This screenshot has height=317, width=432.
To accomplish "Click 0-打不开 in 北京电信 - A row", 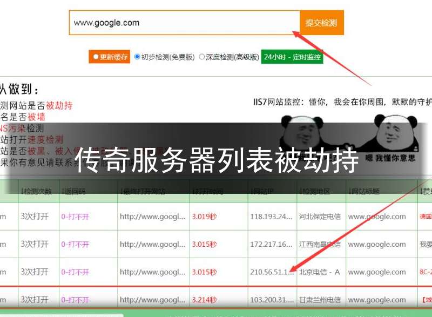I will 75,272.
